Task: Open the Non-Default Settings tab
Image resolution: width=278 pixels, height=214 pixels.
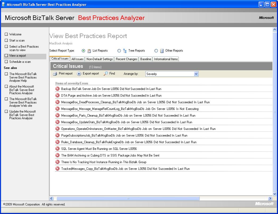Action: [x=100, y=59]
